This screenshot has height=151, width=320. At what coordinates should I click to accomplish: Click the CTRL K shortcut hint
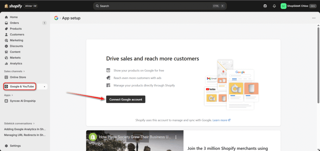pos(218,6)
